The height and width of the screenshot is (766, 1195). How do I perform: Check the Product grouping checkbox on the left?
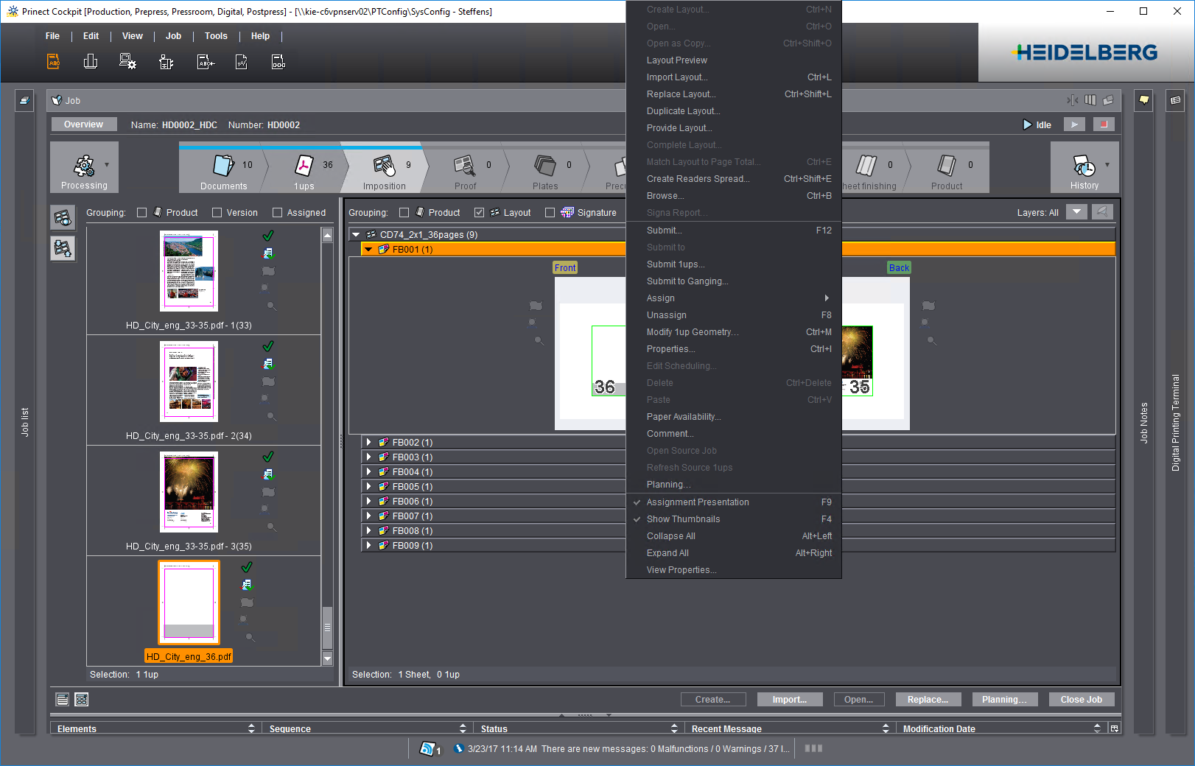[141, 212]
